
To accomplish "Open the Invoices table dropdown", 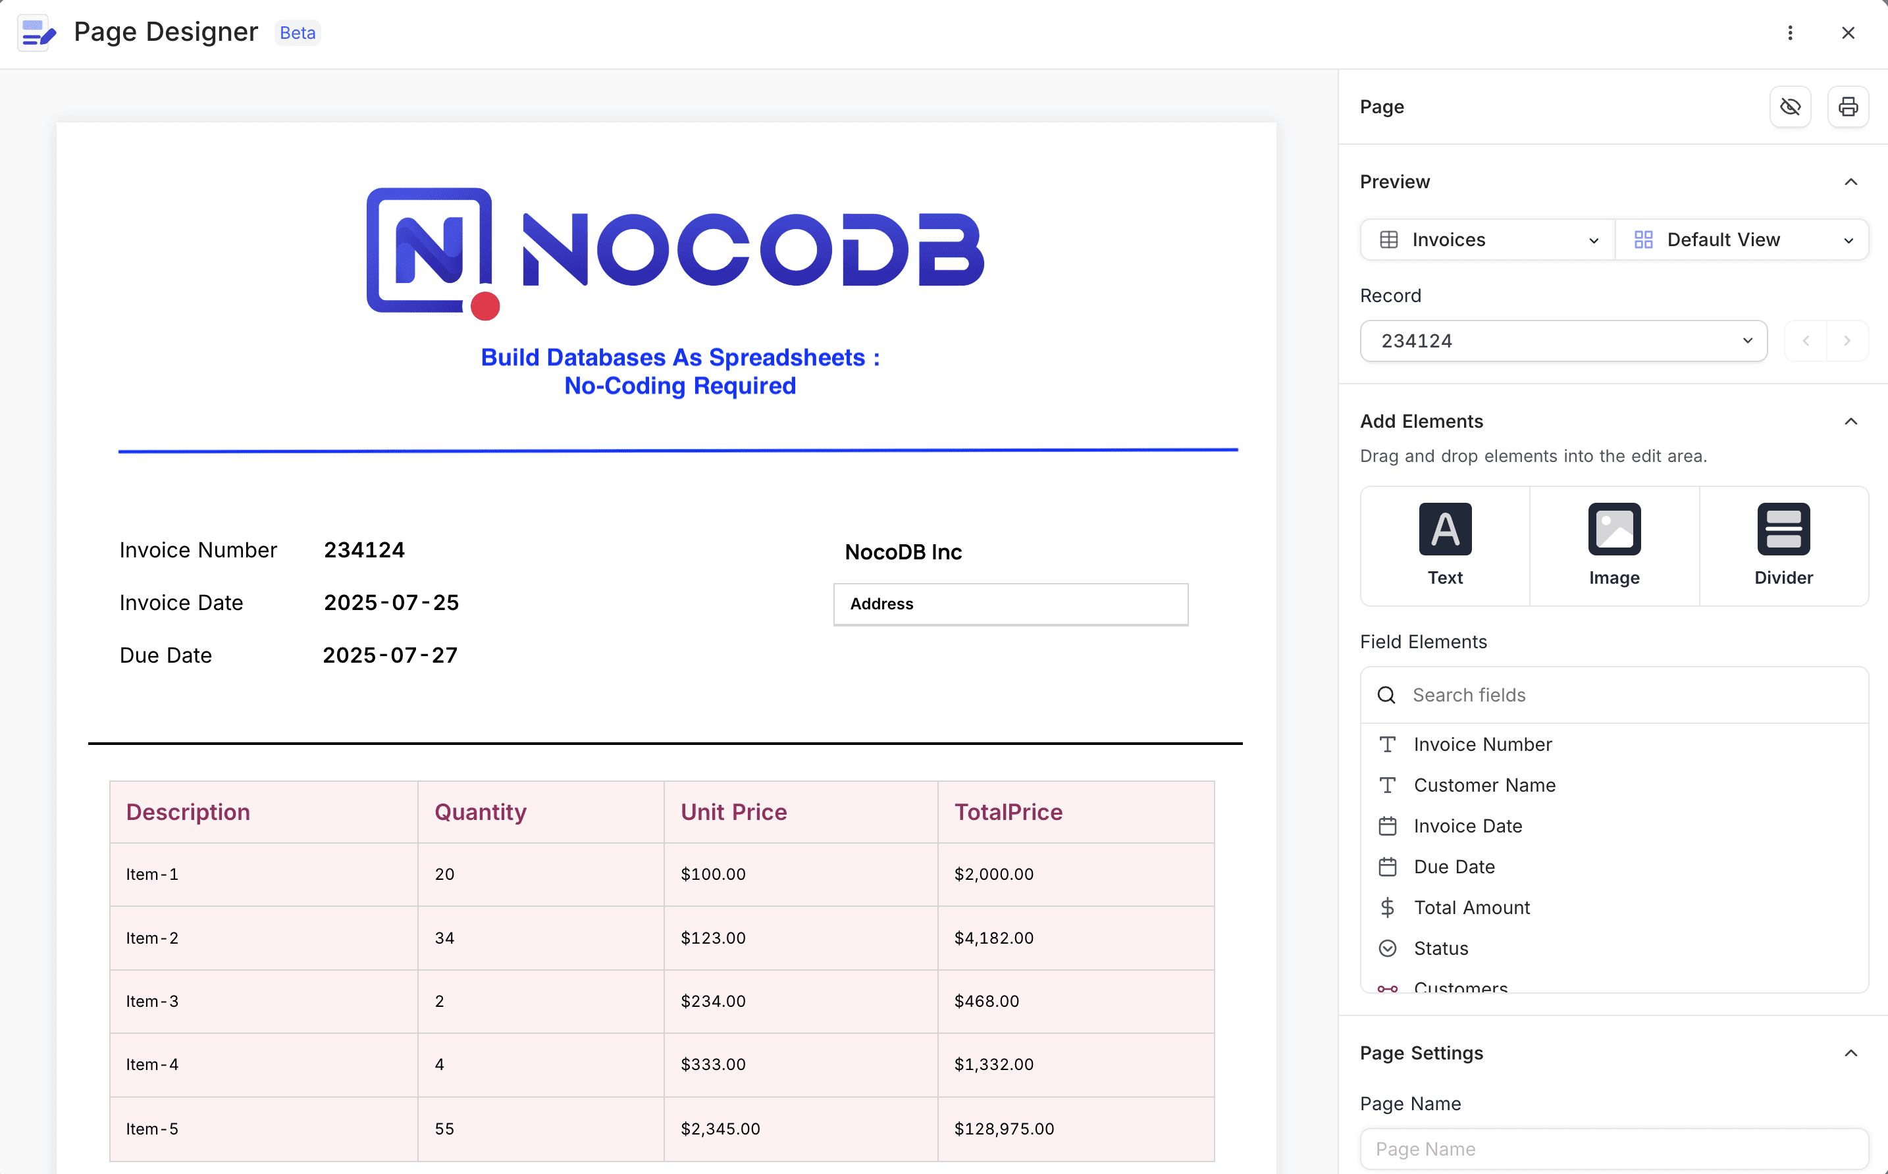I will pos(1487,240).
